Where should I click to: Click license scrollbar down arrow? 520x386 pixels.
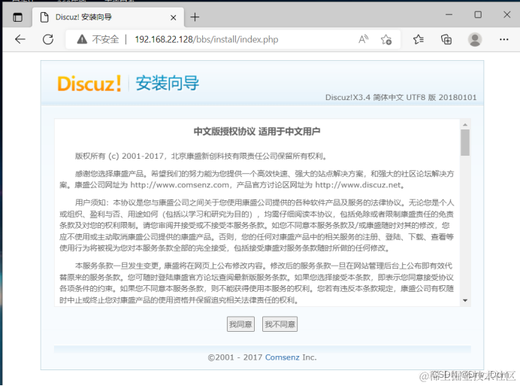tap(465, 300)
